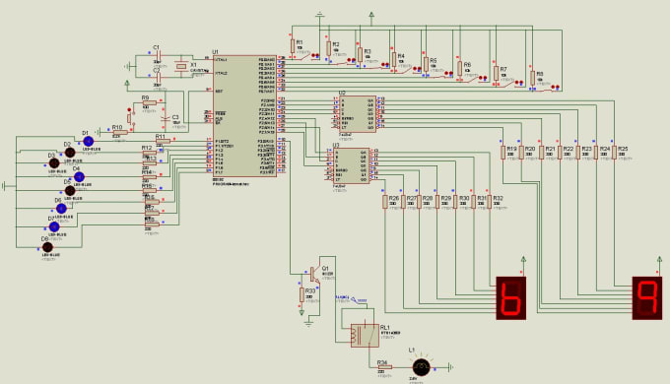Click the seven-segment display showing 6
The width and height of the screenshot is (670, 384).
(x=511, y=297)
